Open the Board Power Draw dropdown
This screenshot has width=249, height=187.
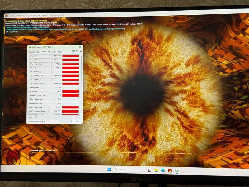click(x=49, y=107)
